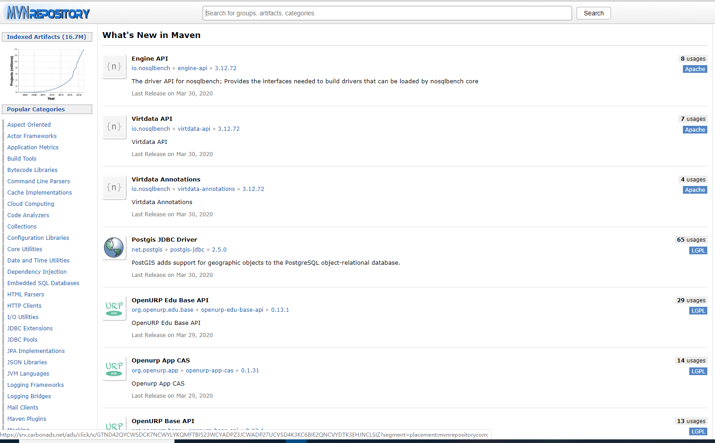
Task: Open the Openurp App CAS logo icon
Action: point(114,369)
